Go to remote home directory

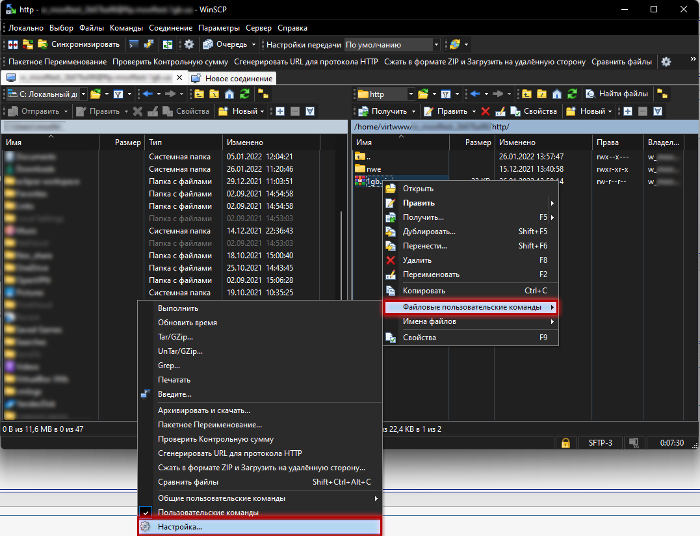[x=557, y=94]
